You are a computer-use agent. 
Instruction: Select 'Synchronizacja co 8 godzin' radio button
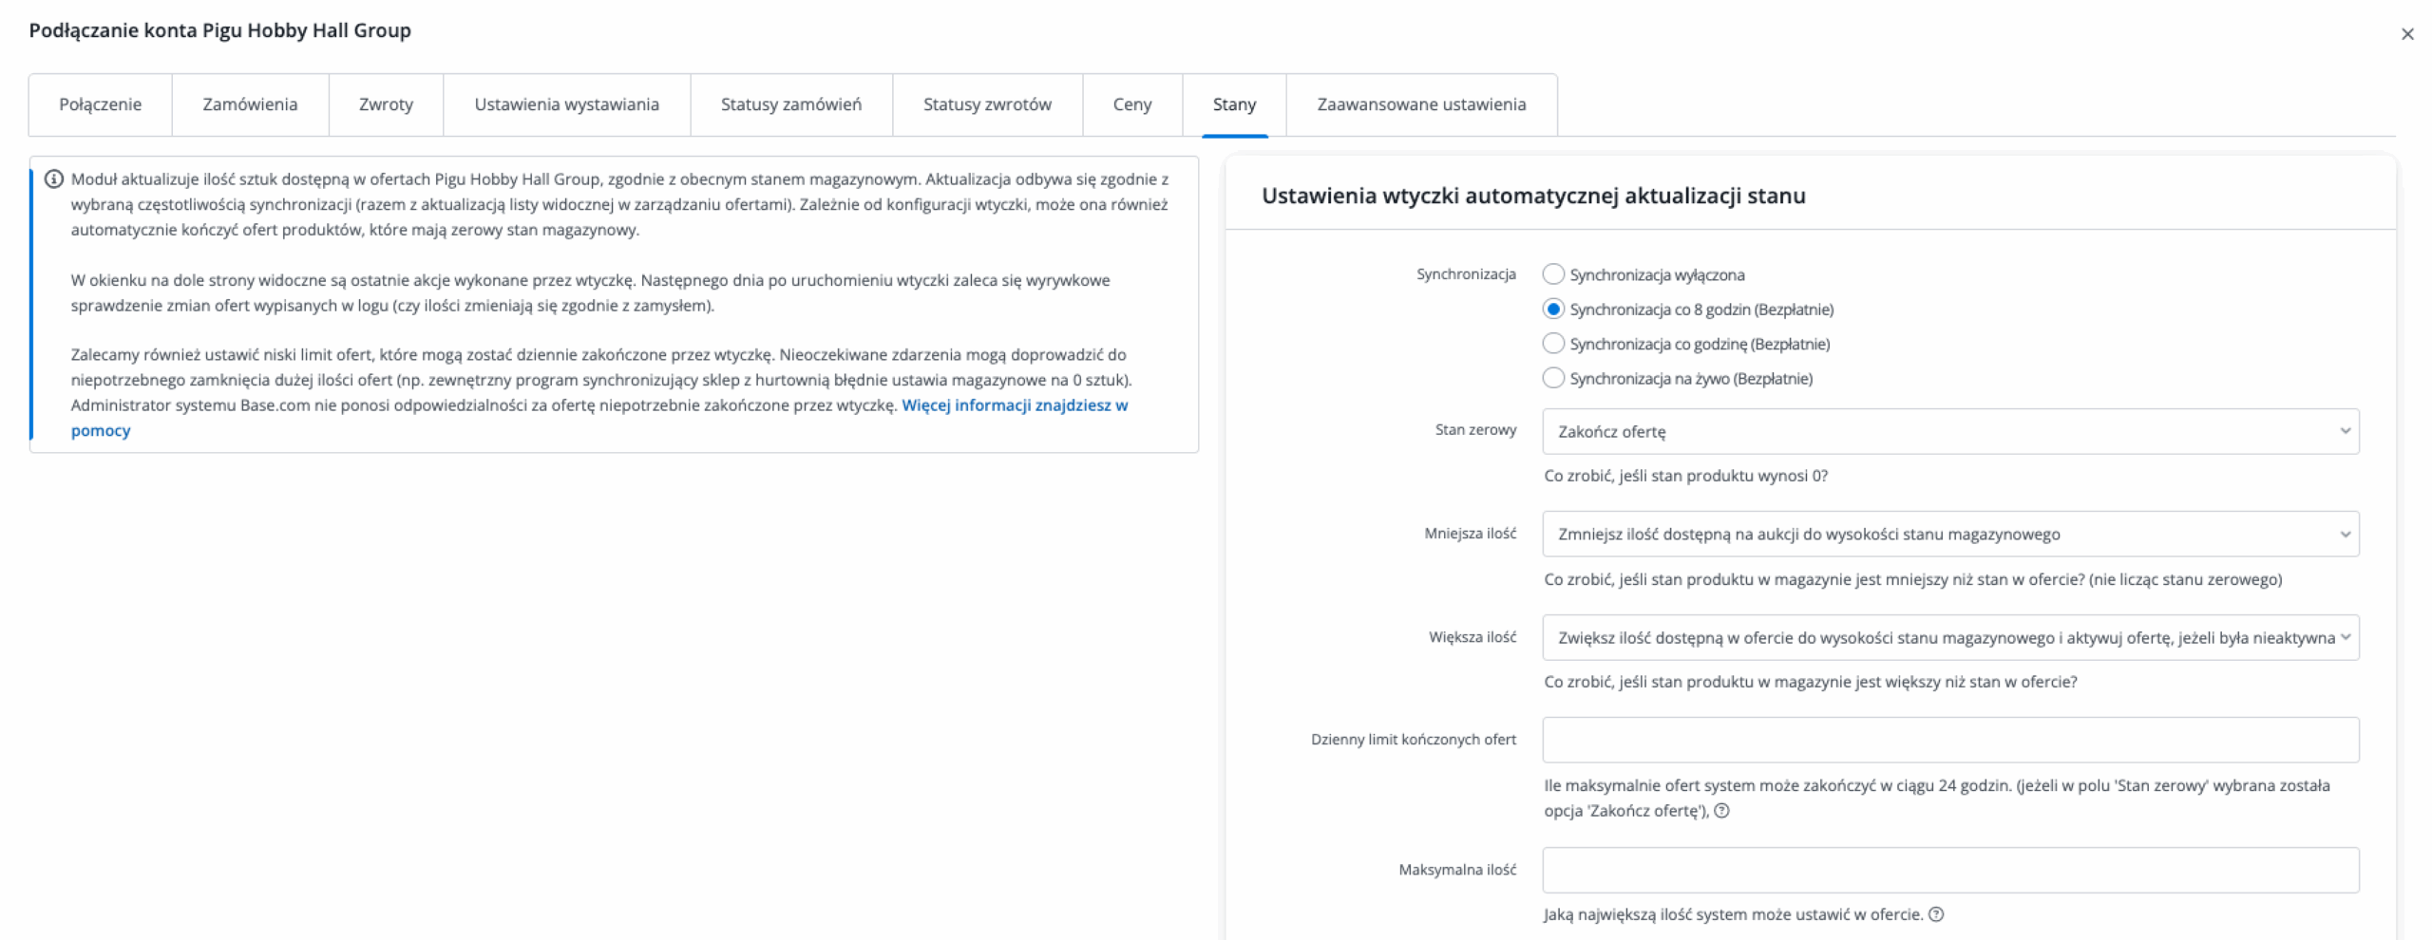click(x=1552, y=310)
